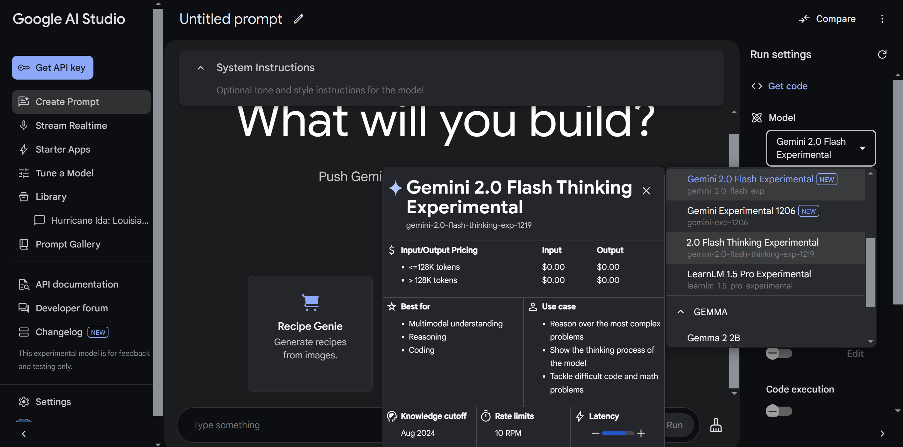Click the Starter Apps lightning icon
Screen dimensions: 903x447
tap(24, 149)
